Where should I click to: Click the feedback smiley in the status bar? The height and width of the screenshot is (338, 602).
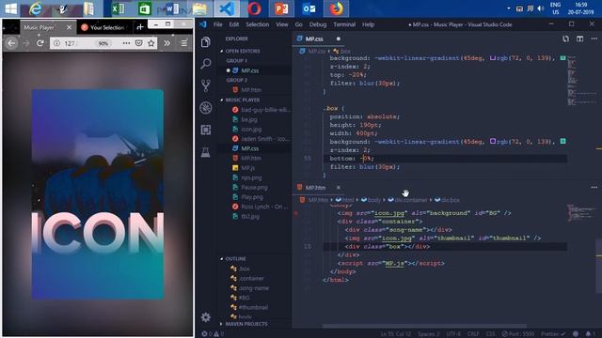tap(575, 334)
